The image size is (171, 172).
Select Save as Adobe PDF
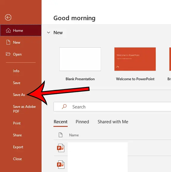pyautogui.click(x=24, y=109)
